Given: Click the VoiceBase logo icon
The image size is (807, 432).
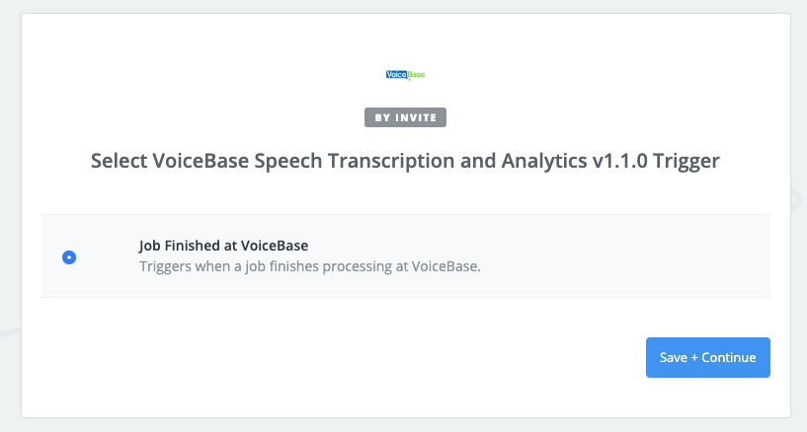Looking at the screenshot, I should (x=405, y=74).
